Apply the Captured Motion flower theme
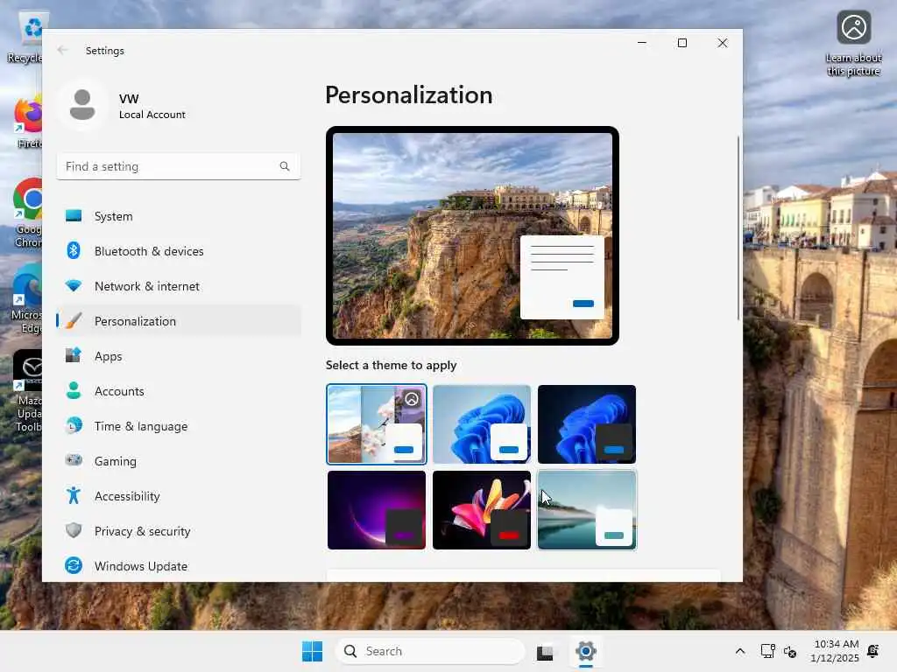Image resolution: width=897 pixels, height=672 pixels. point(482,510)
